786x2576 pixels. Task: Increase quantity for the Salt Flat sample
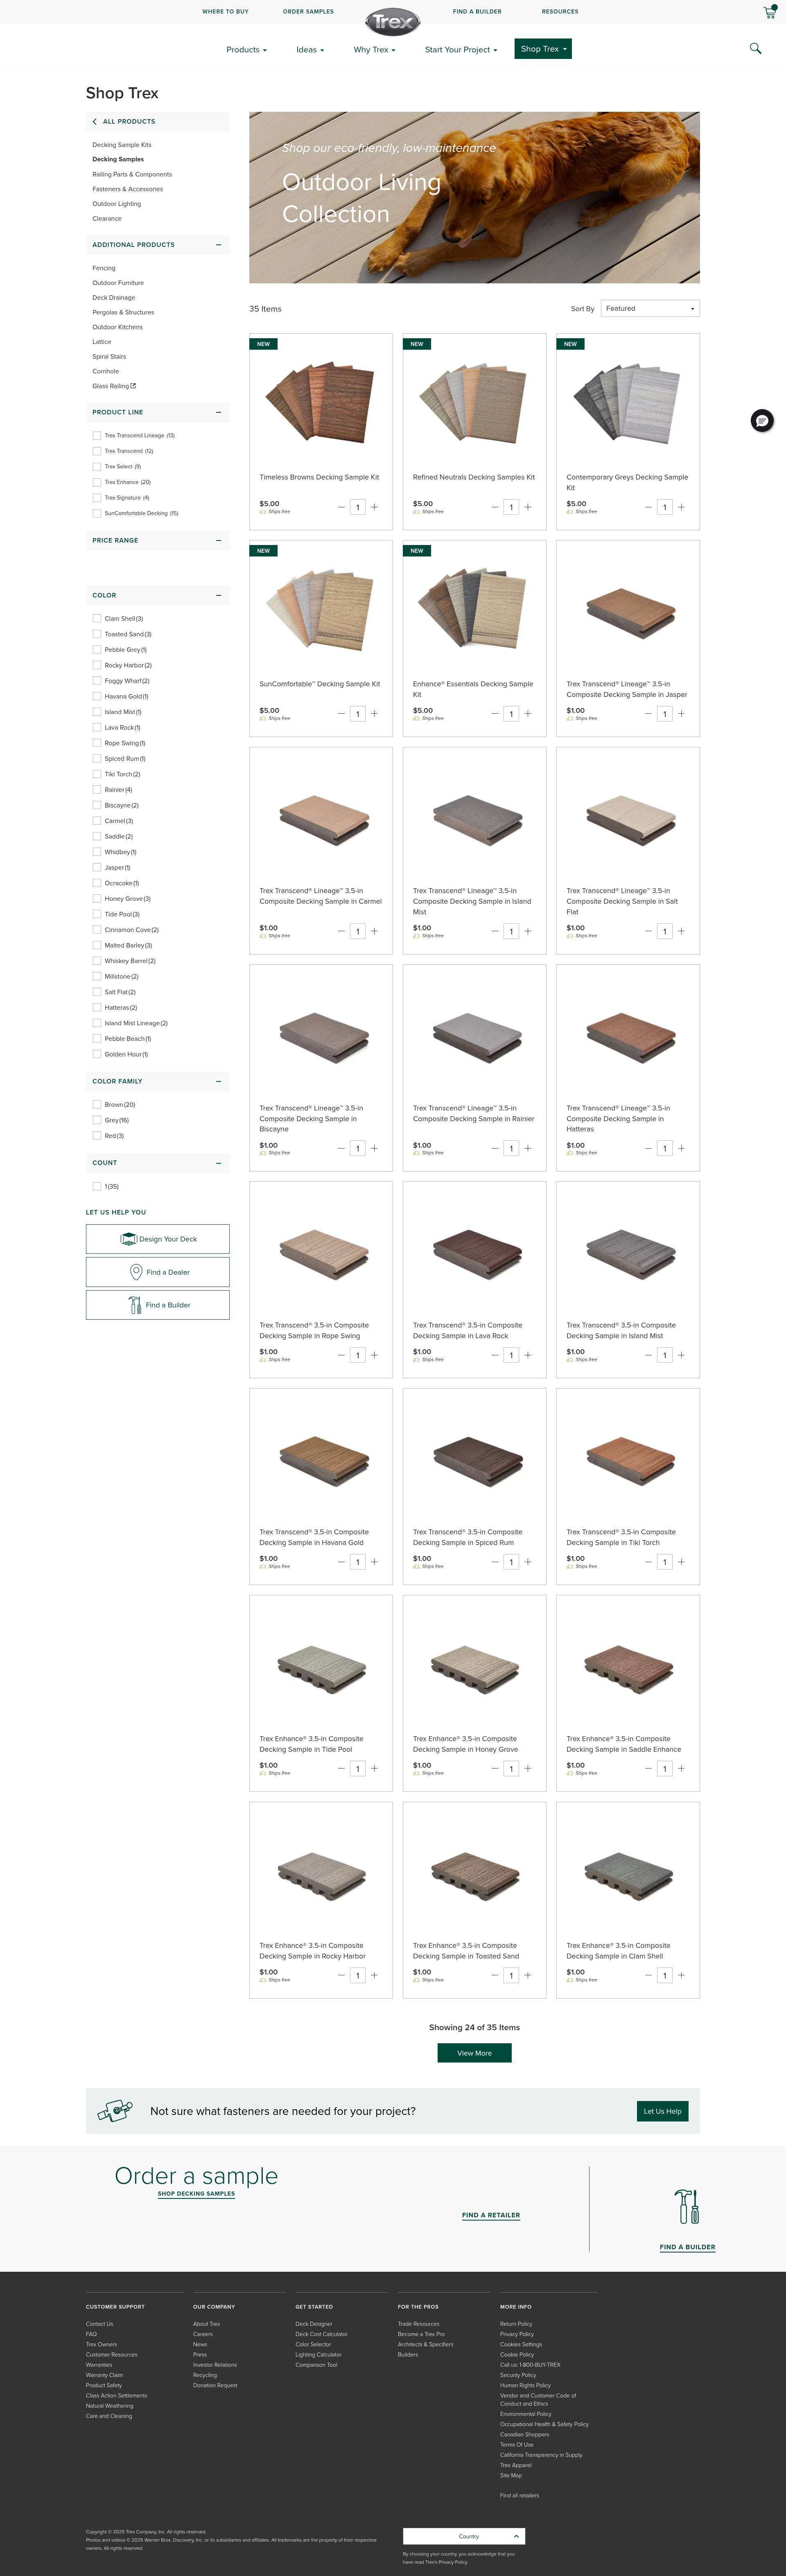click(x=681, y=931)
